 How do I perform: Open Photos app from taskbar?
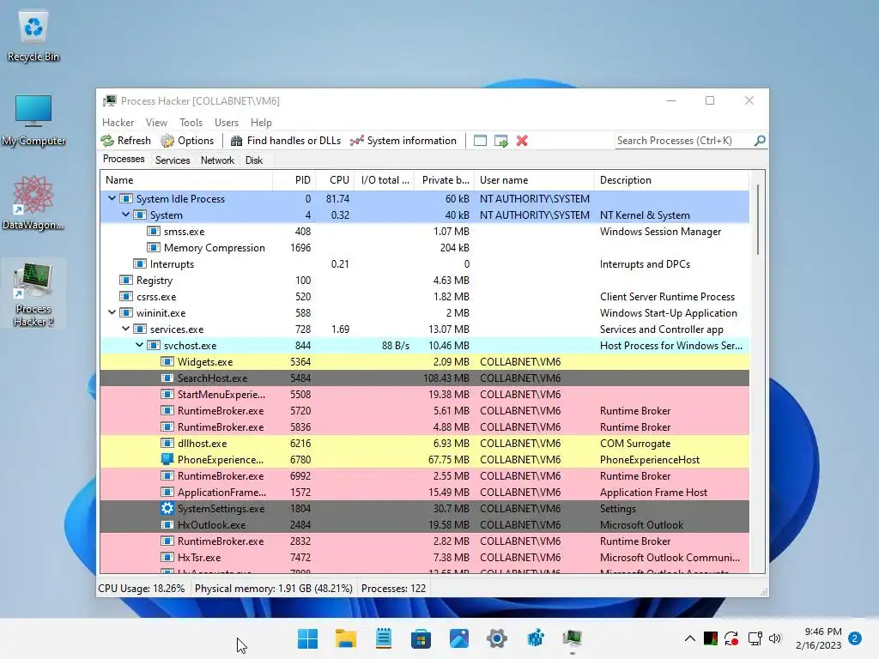coord(459,638)
